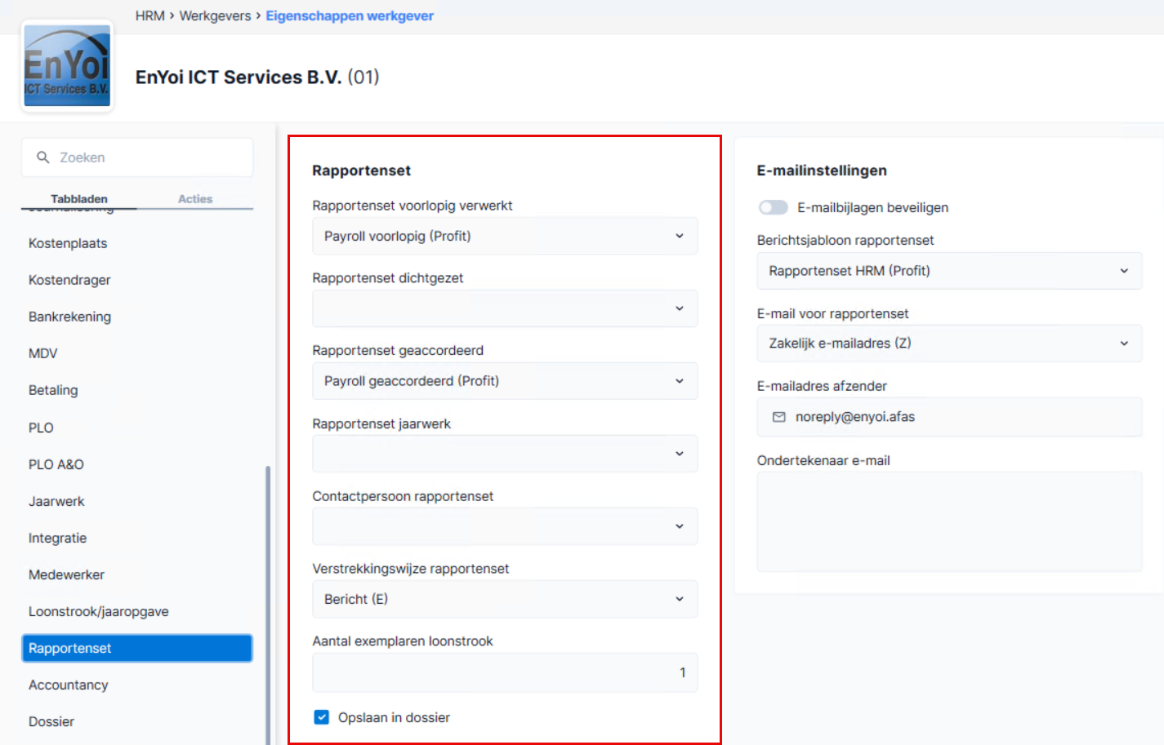The image size is (1164, 745).
Task: Select the Tabbladen tab
Action: point(79,199)
